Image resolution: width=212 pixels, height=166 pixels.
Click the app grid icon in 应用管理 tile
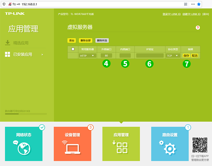[x=122, y=148]
